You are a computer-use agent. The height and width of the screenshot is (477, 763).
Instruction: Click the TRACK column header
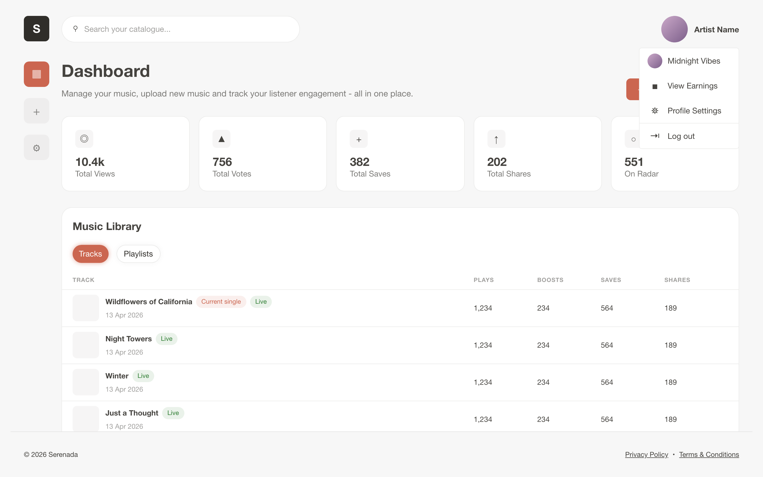83,280
